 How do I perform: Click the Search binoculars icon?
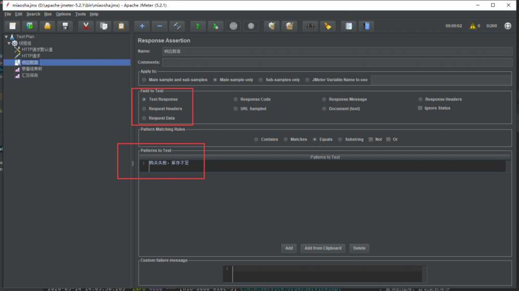click(310, 26)
